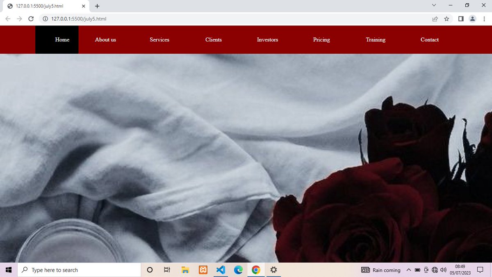Open the Chrome three-dot menu

point(484,19)
